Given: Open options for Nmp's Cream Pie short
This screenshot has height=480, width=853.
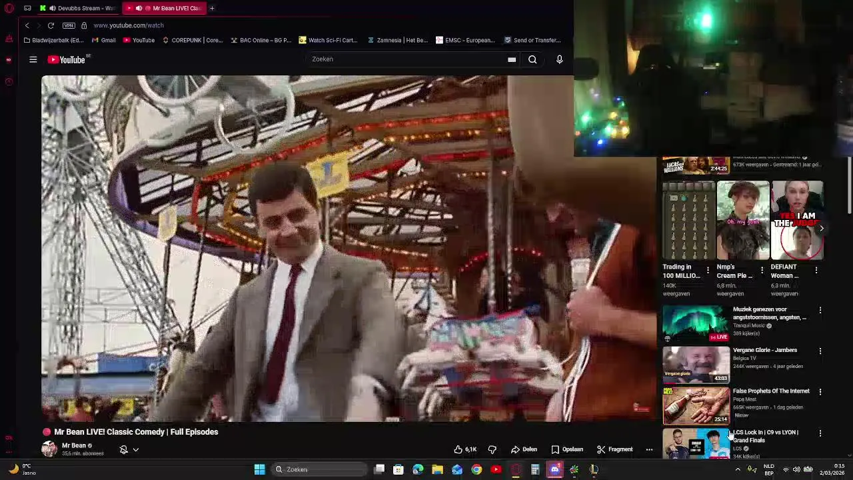Looking at the screenshot, I should point(762,270).
